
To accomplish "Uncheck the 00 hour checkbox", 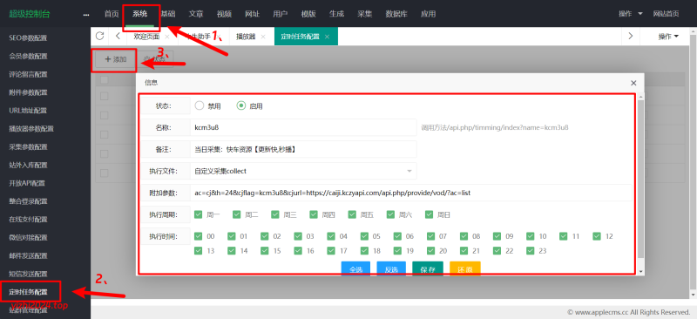I will (199, 236).
